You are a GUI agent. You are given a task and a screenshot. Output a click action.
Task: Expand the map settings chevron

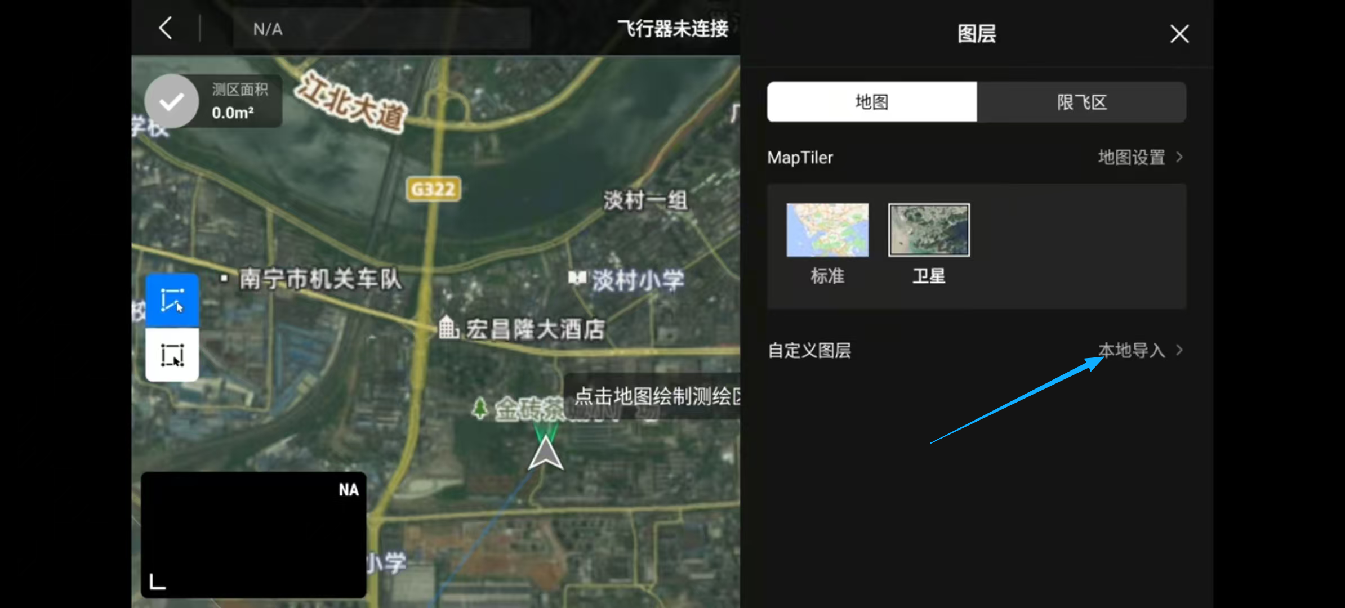(1179, 157)
